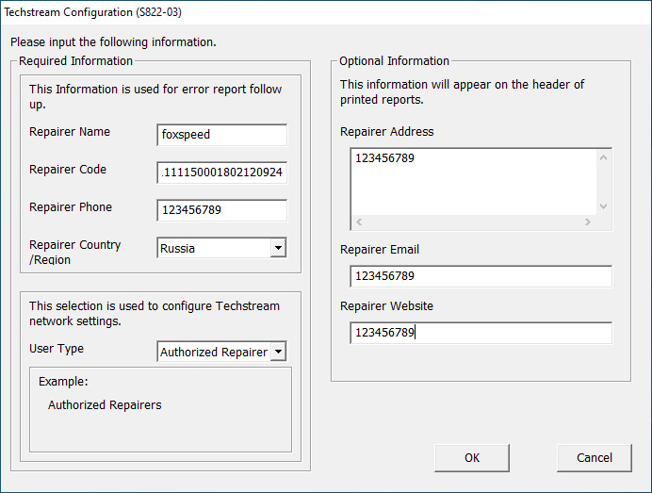Click the 'Repairer Phone' label
The height and width of the screenshot is (493, 652).
71,207
